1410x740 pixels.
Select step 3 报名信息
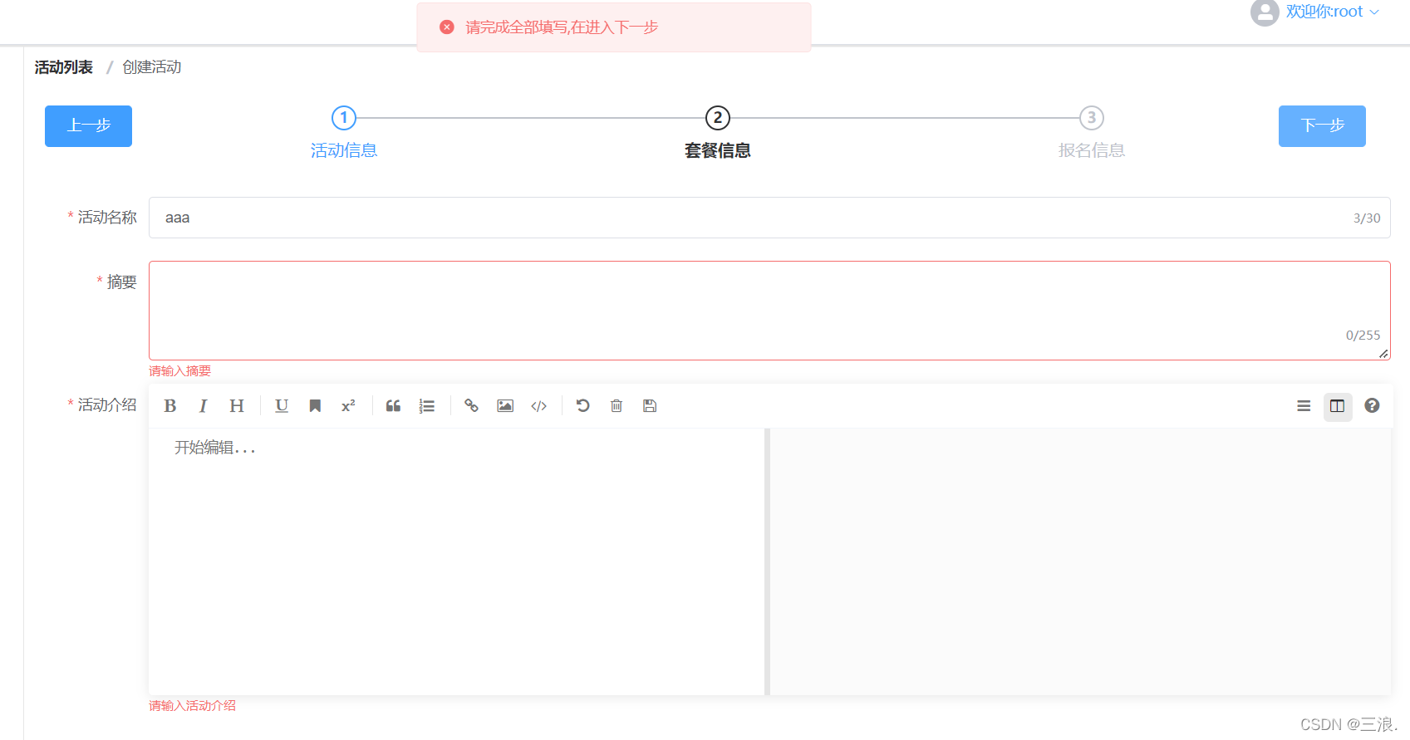1092,150
